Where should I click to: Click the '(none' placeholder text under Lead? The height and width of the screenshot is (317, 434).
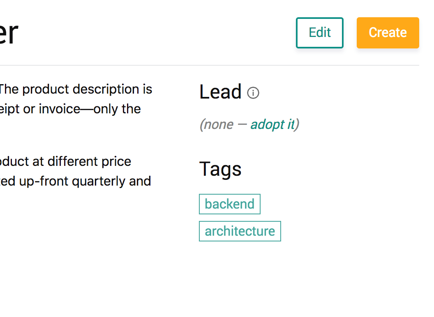coord(217,124)
